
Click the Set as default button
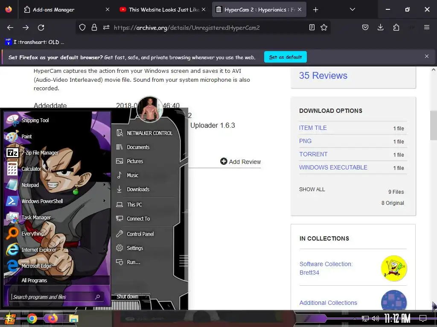click(286, 57)
